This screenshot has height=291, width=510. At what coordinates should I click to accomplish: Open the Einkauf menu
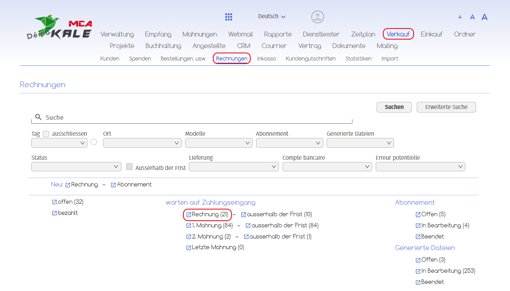431,34
